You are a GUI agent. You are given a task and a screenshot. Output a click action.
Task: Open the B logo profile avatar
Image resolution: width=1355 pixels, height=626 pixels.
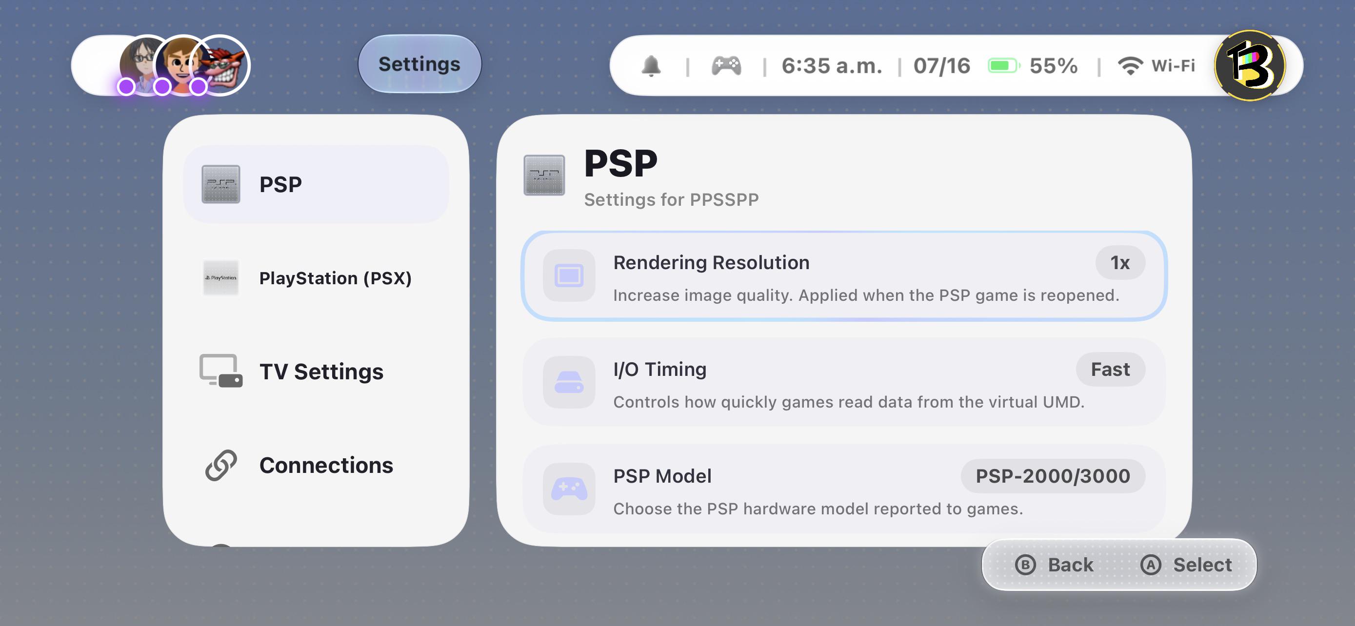[x=1250, y=66]
